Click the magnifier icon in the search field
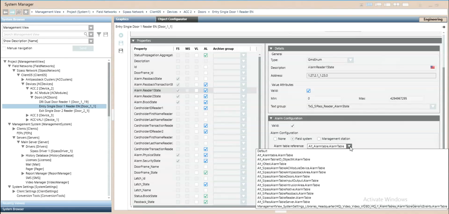This screenshot has height=214, width=449. coord(85,34)
